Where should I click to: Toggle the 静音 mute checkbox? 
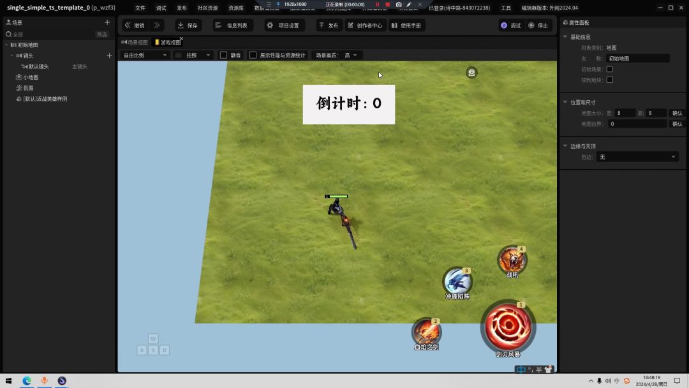coord(224,56)
